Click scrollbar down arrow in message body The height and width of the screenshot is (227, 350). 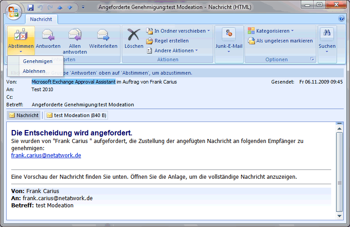[x=340, y=216]
